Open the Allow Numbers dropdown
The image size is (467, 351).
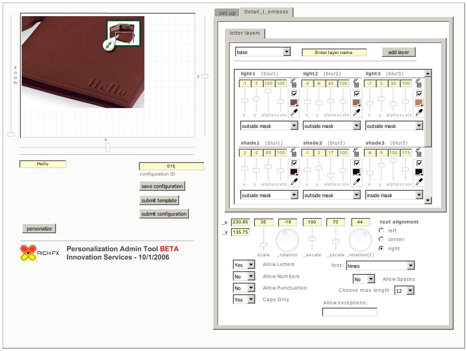(244, 276)
